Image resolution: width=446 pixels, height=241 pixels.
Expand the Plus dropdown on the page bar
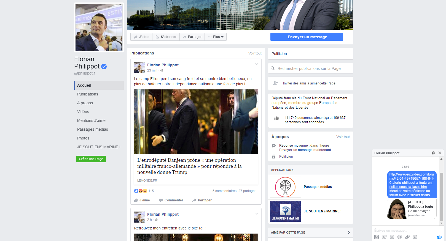tap(216, 37)
